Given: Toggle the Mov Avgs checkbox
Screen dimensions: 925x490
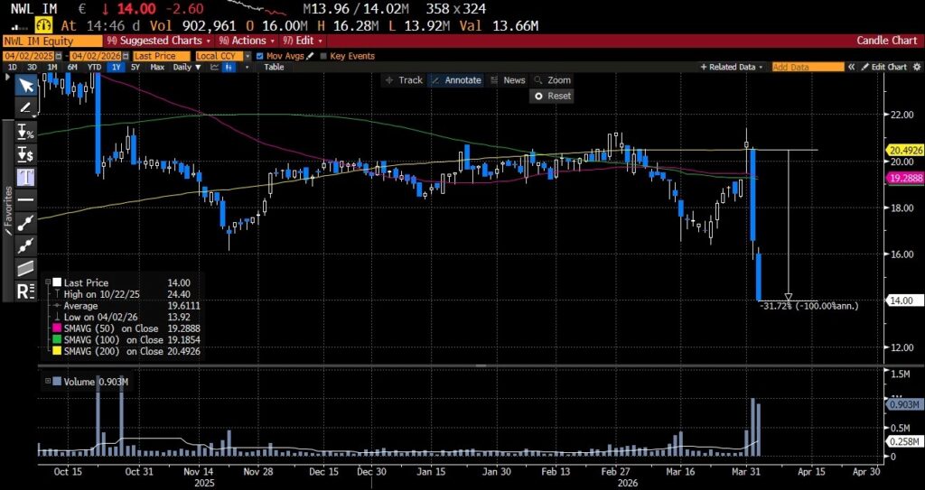Looking at the screenshot, I should pos(259,56).
